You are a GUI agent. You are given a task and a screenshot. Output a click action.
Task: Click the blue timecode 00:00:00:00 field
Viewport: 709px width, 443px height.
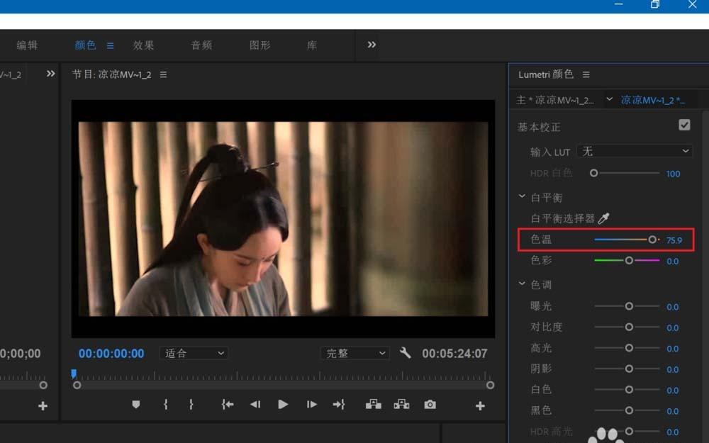tap(111, 353)
